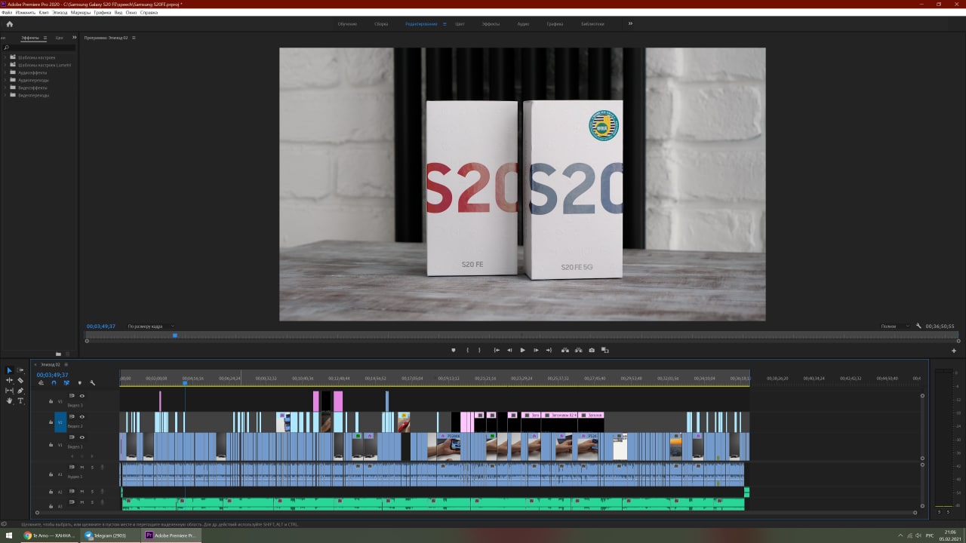966x543 pixels.
Task: Toggle nest sequence insert mode icon
Action: tap(41, 383)
